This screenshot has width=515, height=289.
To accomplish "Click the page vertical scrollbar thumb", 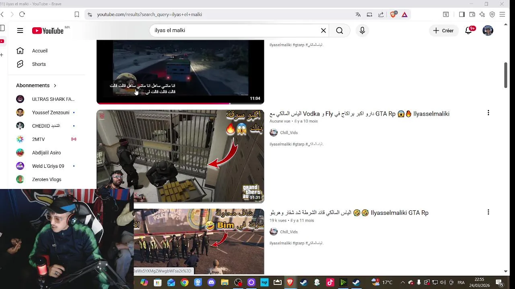I will (x=506, y=75).
